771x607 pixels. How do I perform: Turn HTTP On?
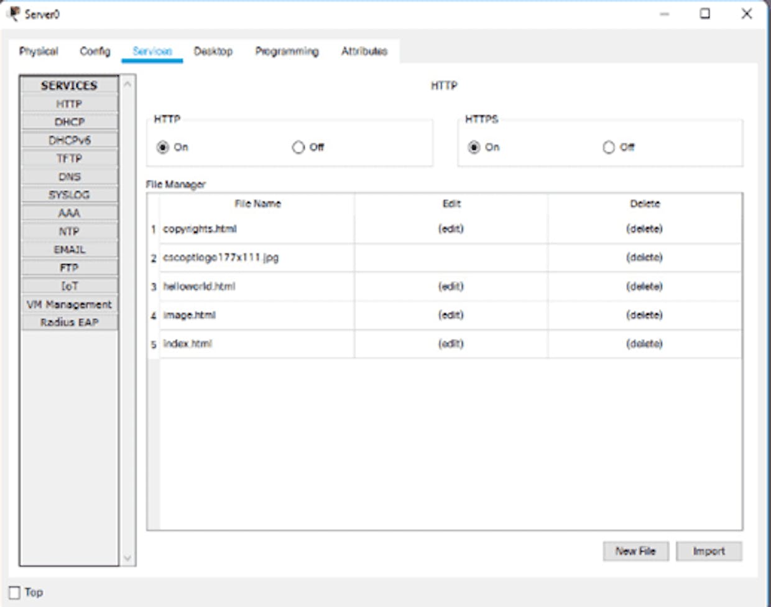pos(163,147)
